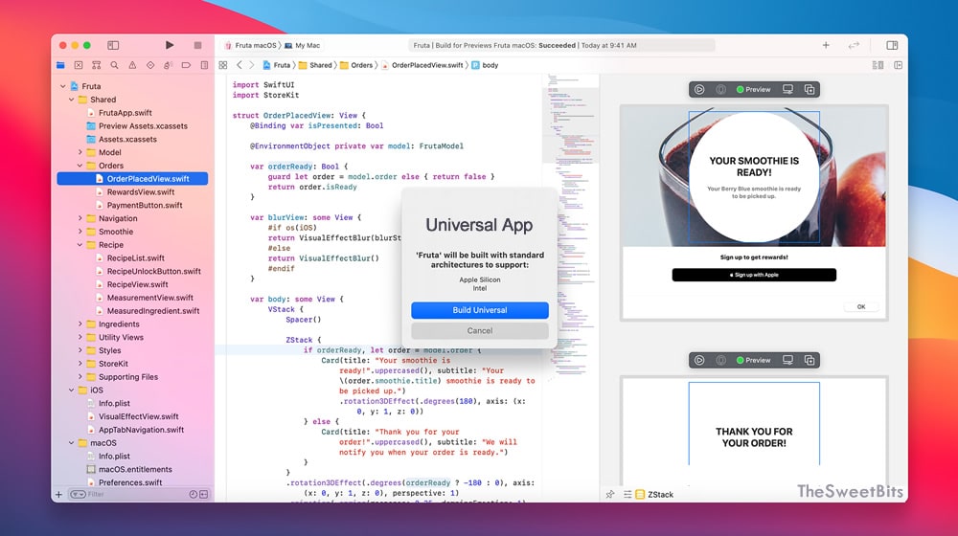Click body symbol in jump bar
The width and height of the screenshot is (958, 536).
point(485,65)
